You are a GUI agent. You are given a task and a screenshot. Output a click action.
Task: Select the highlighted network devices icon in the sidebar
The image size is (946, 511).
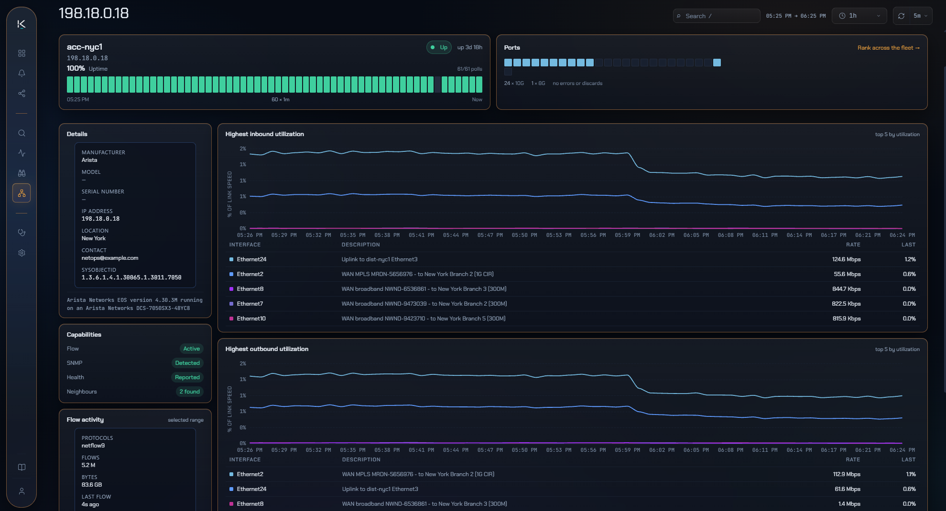pos(22,193)
